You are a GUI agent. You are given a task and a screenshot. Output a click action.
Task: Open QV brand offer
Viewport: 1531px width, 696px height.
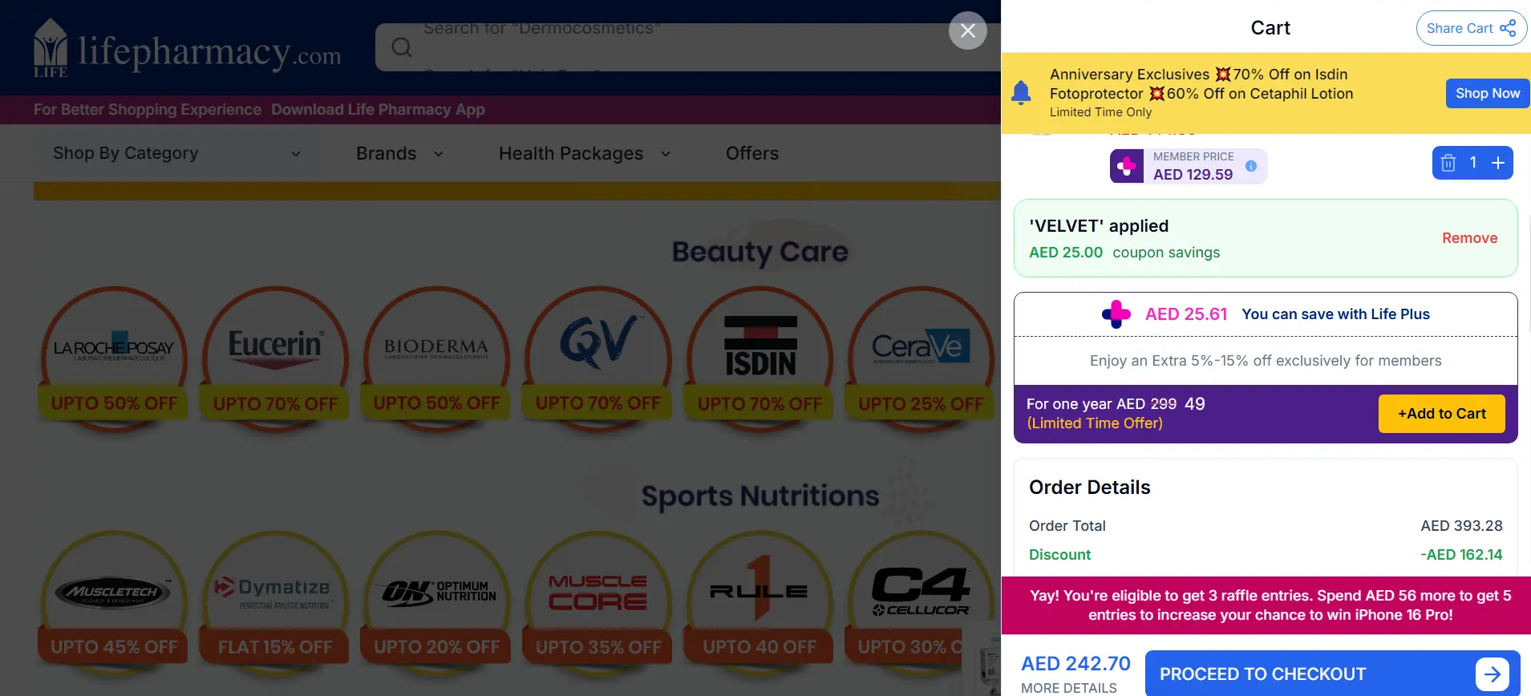(x=598, y=358)
